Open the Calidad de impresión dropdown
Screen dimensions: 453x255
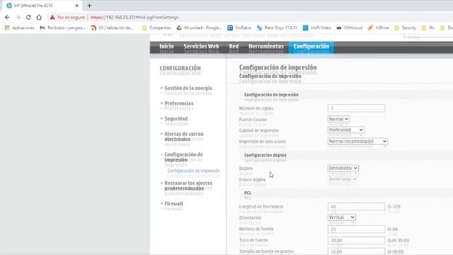(x=346, y=130)
